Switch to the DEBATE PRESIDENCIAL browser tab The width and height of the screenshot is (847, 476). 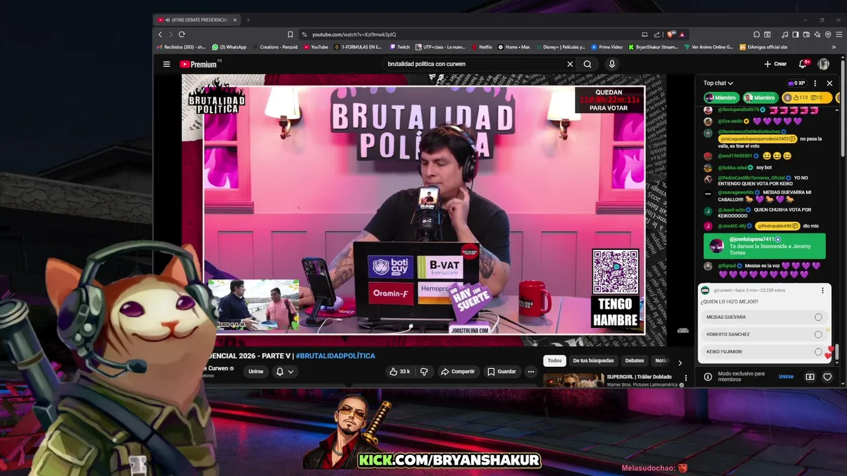click(197, 20)
